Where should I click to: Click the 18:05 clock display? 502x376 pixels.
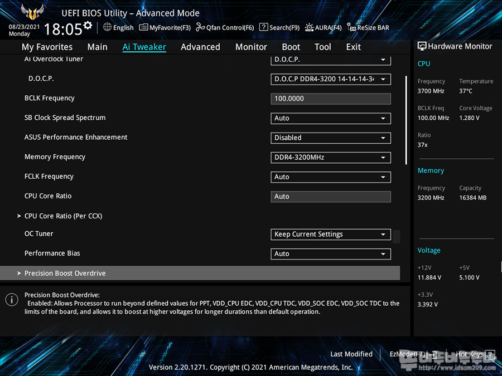coord(63,29)
